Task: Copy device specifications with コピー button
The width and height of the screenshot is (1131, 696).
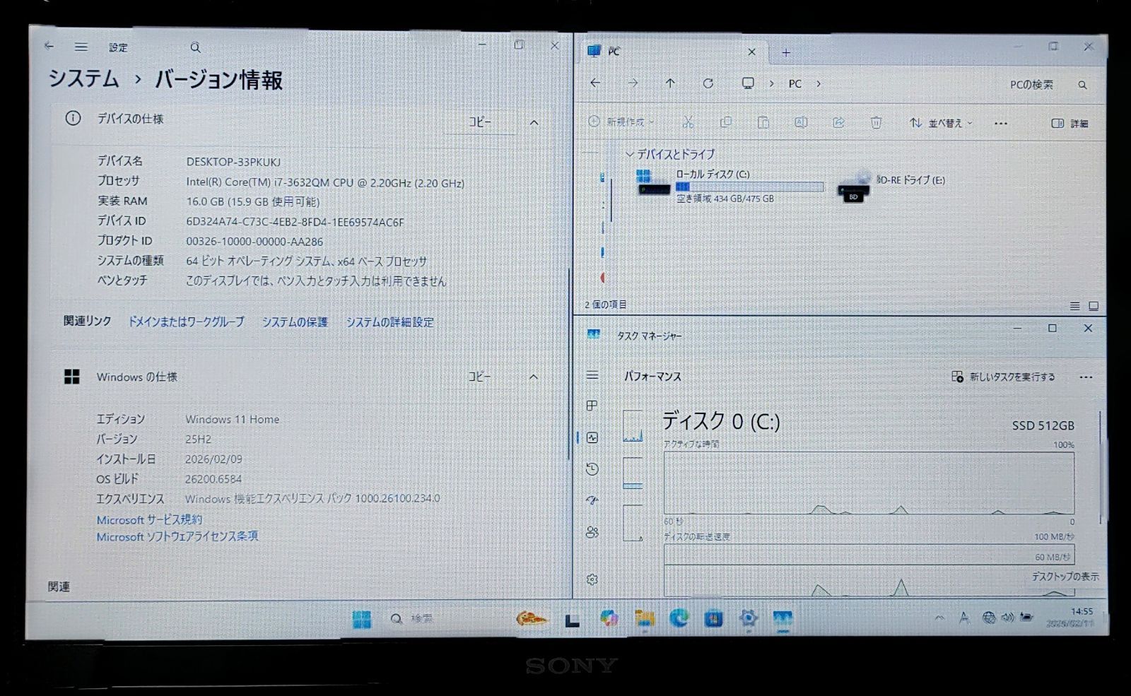Action: tap(480, 122)
